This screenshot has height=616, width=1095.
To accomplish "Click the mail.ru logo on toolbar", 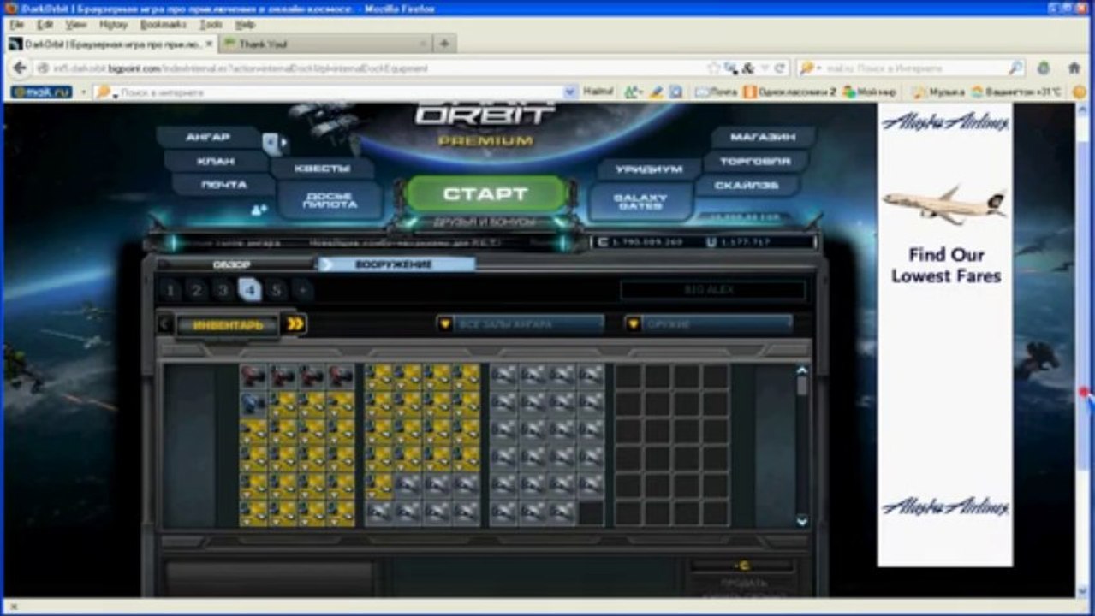I will click(40, 92).
